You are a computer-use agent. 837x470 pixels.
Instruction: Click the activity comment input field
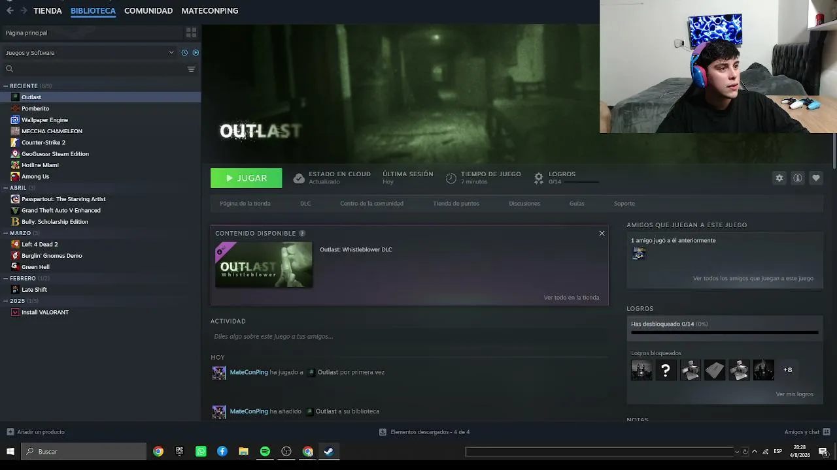click(x=409, y=337)
